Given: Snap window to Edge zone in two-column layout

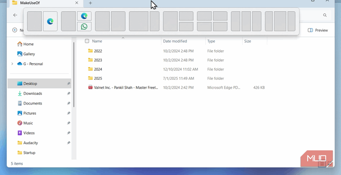Looking at the screenshot, I should point(50,21).
